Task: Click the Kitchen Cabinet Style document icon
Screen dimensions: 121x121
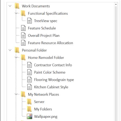Action: (30, 87)
